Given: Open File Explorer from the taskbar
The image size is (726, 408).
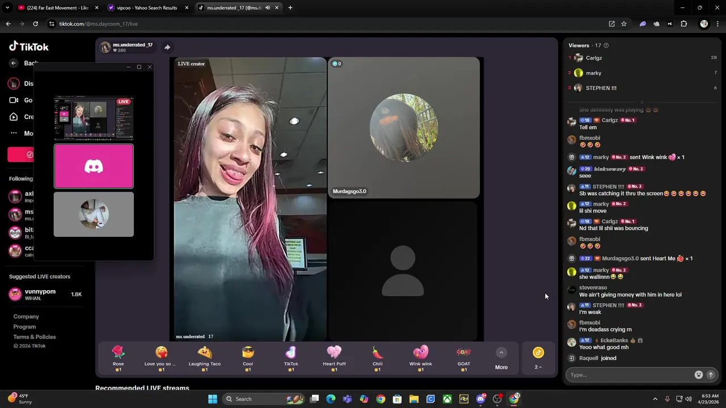Looking at the screenshot, I should (414, 399).
